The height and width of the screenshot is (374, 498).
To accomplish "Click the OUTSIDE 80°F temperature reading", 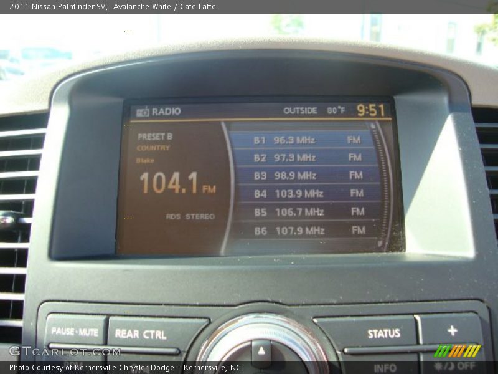I will point(314,111).
